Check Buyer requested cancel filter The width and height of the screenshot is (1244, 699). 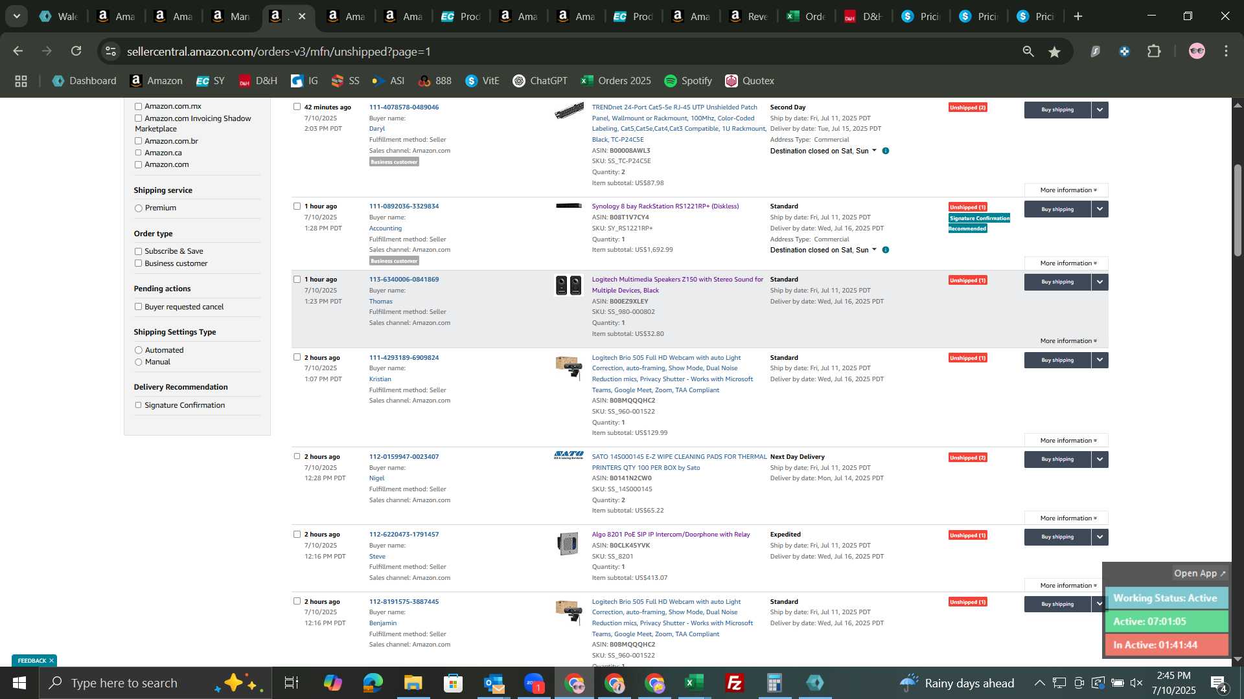click(x=138, y=307)
